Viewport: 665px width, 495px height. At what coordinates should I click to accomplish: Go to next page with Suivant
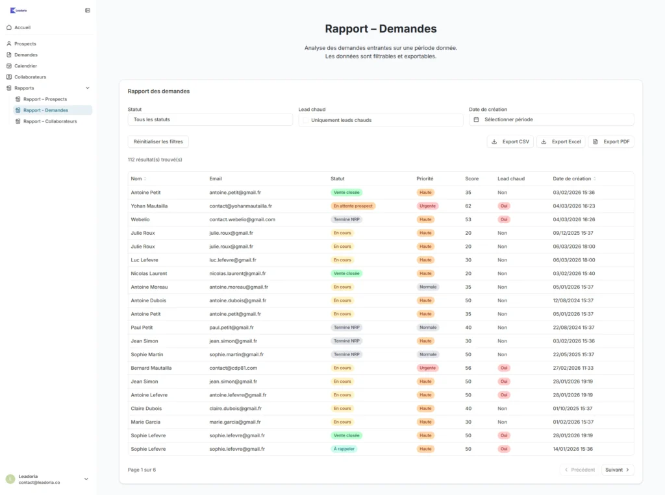coord(617,470)
